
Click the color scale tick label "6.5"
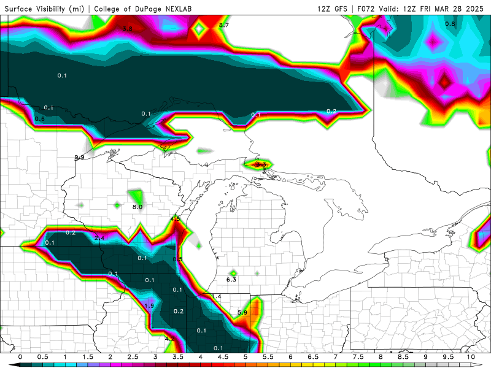tap(313, 357)
